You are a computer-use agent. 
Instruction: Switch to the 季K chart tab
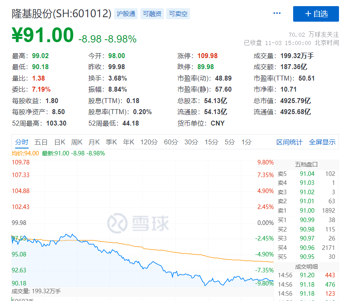(x=111, y=142)
